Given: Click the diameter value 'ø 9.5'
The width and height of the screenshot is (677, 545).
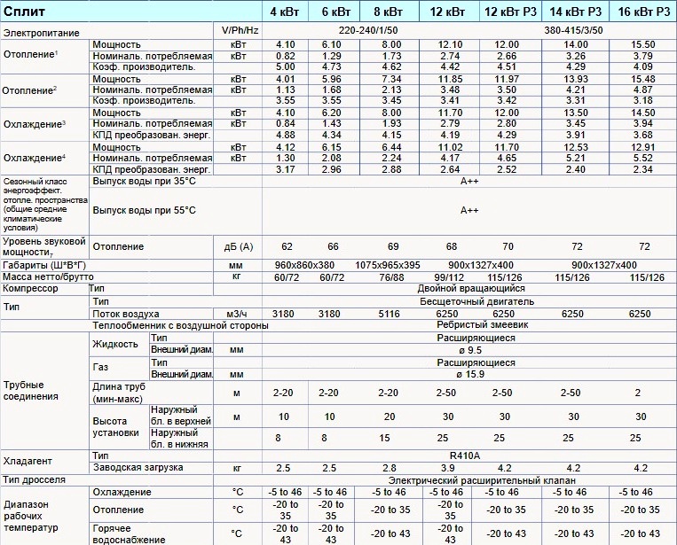Looking at the screenshot, I should [471, 350].
